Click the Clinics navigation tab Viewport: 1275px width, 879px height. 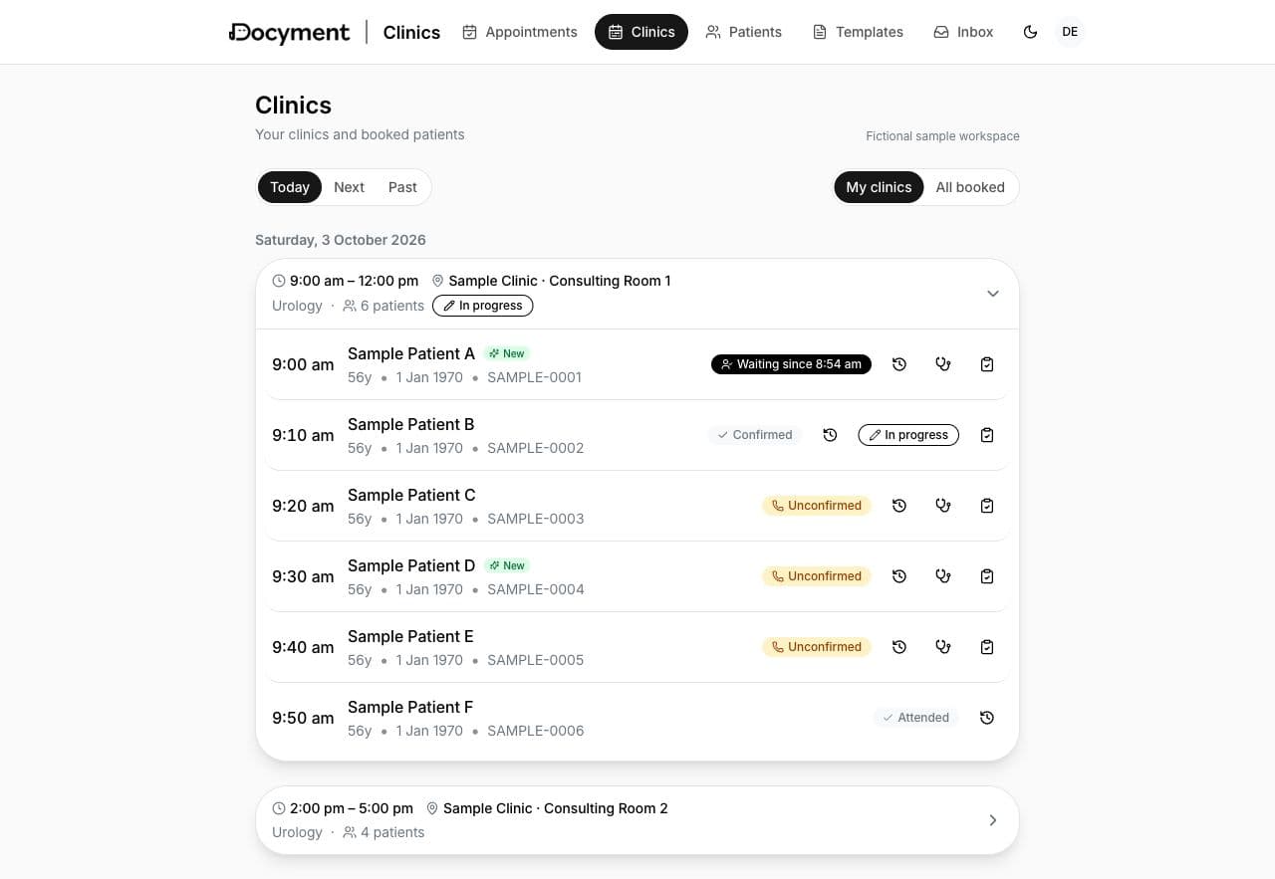[641, 32]
